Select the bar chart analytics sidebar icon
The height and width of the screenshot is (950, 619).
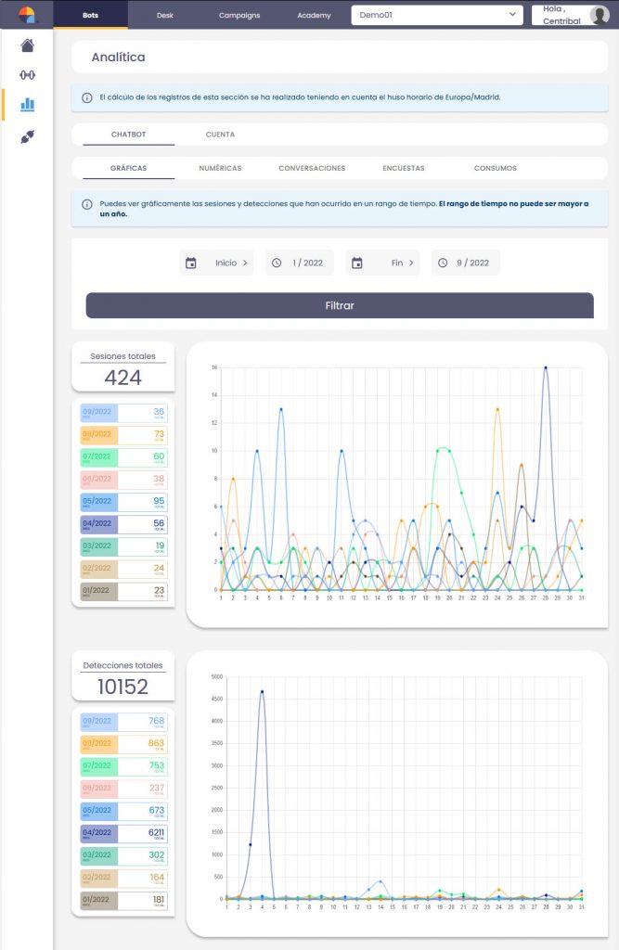coord(27,105)
